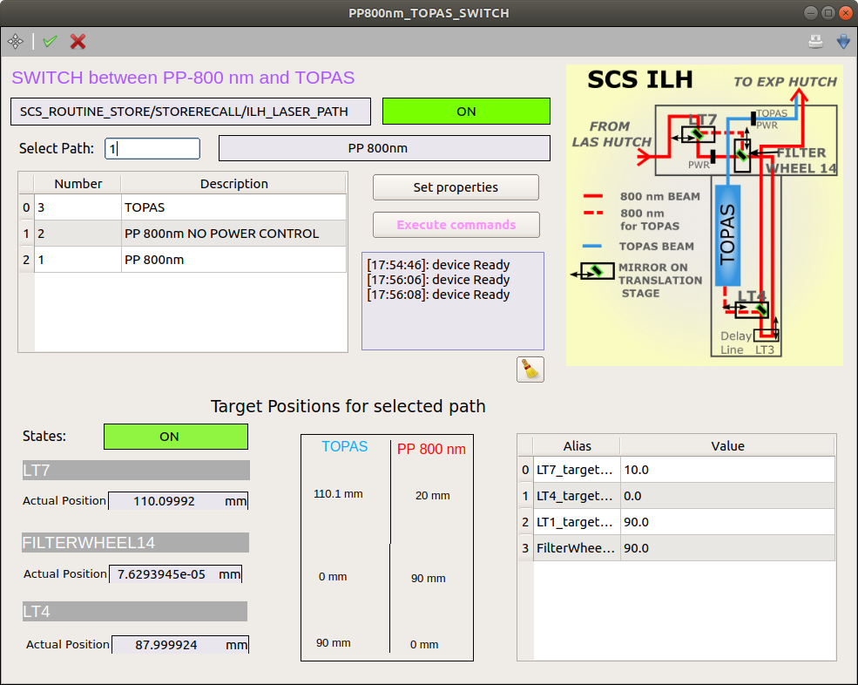Image resolution: width=858 pixels, height=685 pixels.
Task: Click the log entry at 17:54:46
Action: pyautogui.click(x=438, y=265)
